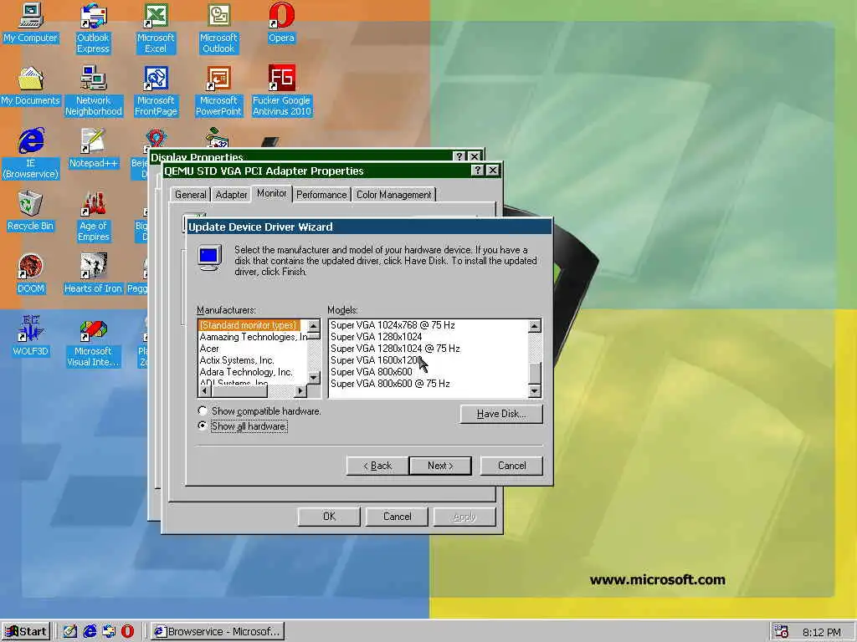Click Show Desktop quick launch icon
The image size is (857, 642).
[70, 632]
